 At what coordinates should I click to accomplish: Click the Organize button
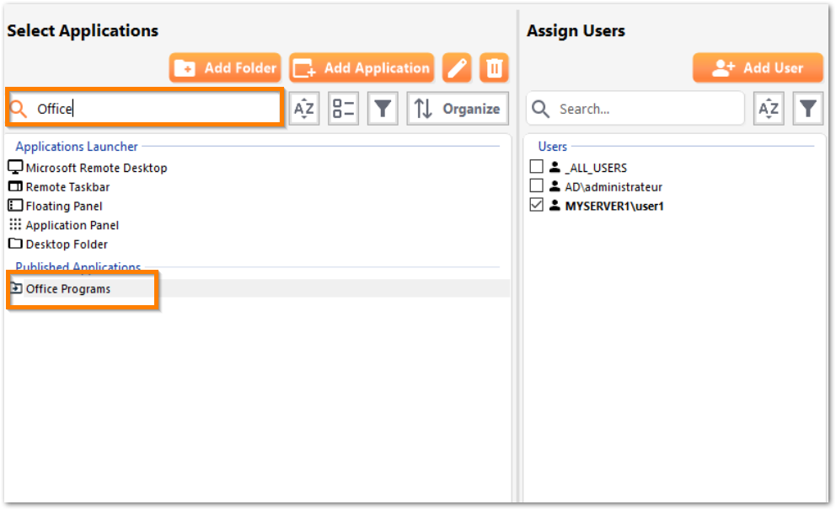[458, 108]
